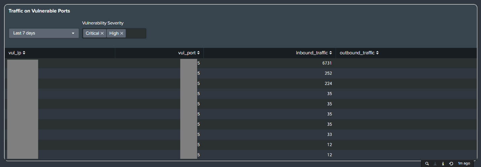Open search via the magnifier icon
Viewport: 481px width, 167px height.
click(x=427, y=164)
